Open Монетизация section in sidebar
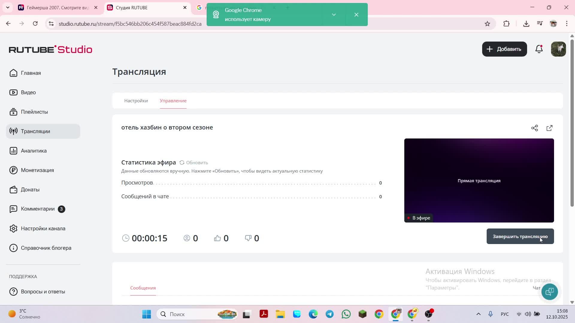This screenshot has height=323, width=575. 37,170
